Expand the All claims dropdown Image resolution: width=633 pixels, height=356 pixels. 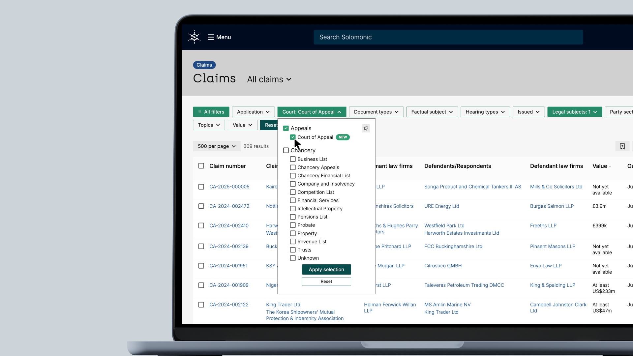[x=269, y=79]
